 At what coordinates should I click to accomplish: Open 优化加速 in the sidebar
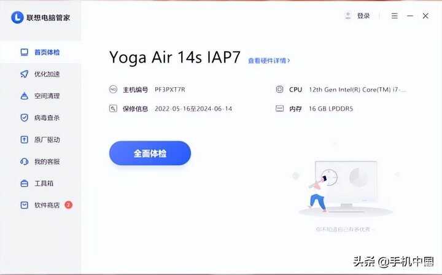[x=40, y=74]
